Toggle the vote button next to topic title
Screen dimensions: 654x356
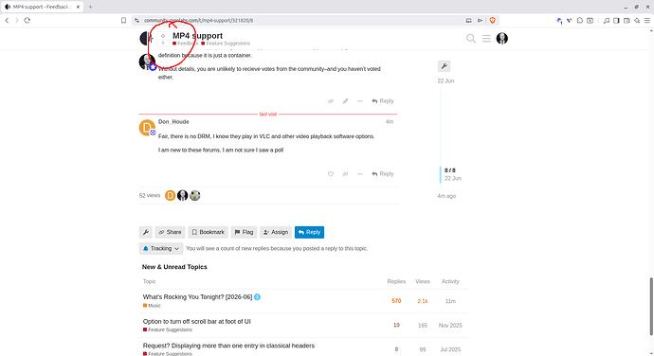point(163,39)
